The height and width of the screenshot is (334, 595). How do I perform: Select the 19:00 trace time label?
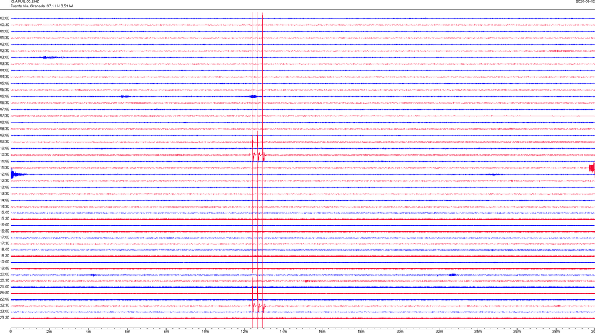click(x=5, y=262)
